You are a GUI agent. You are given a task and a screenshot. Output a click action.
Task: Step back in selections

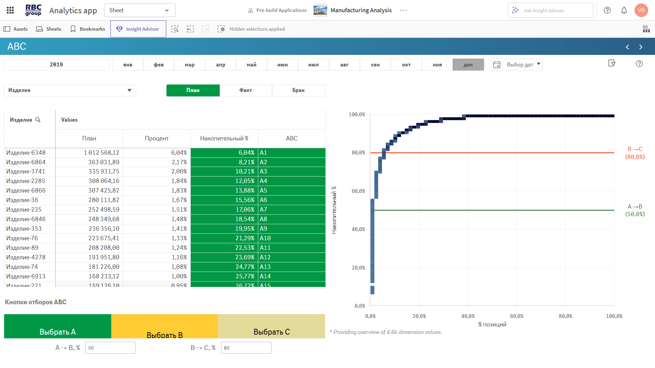pos(190,29)
